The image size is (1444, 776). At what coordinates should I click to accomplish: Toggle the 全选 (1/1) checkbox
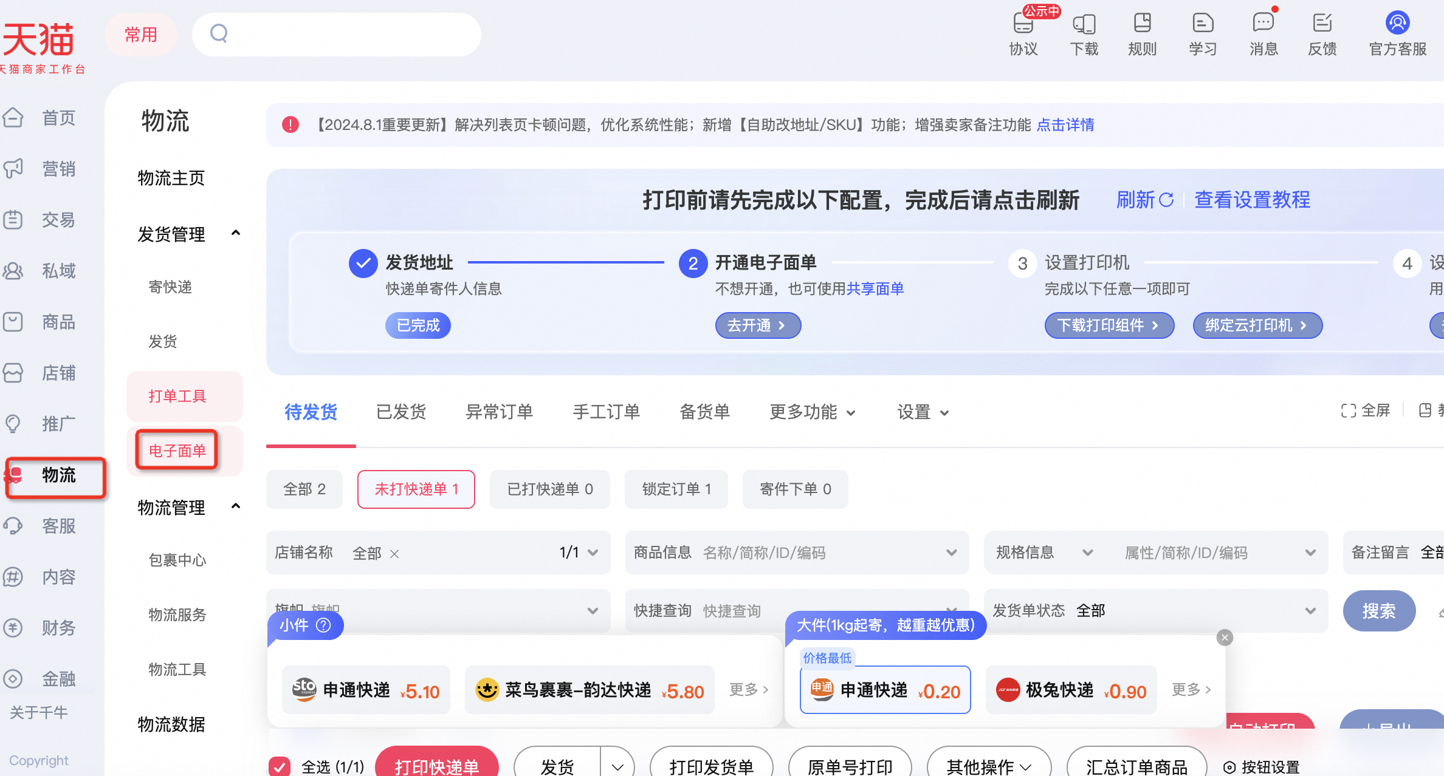pos(279,766)
